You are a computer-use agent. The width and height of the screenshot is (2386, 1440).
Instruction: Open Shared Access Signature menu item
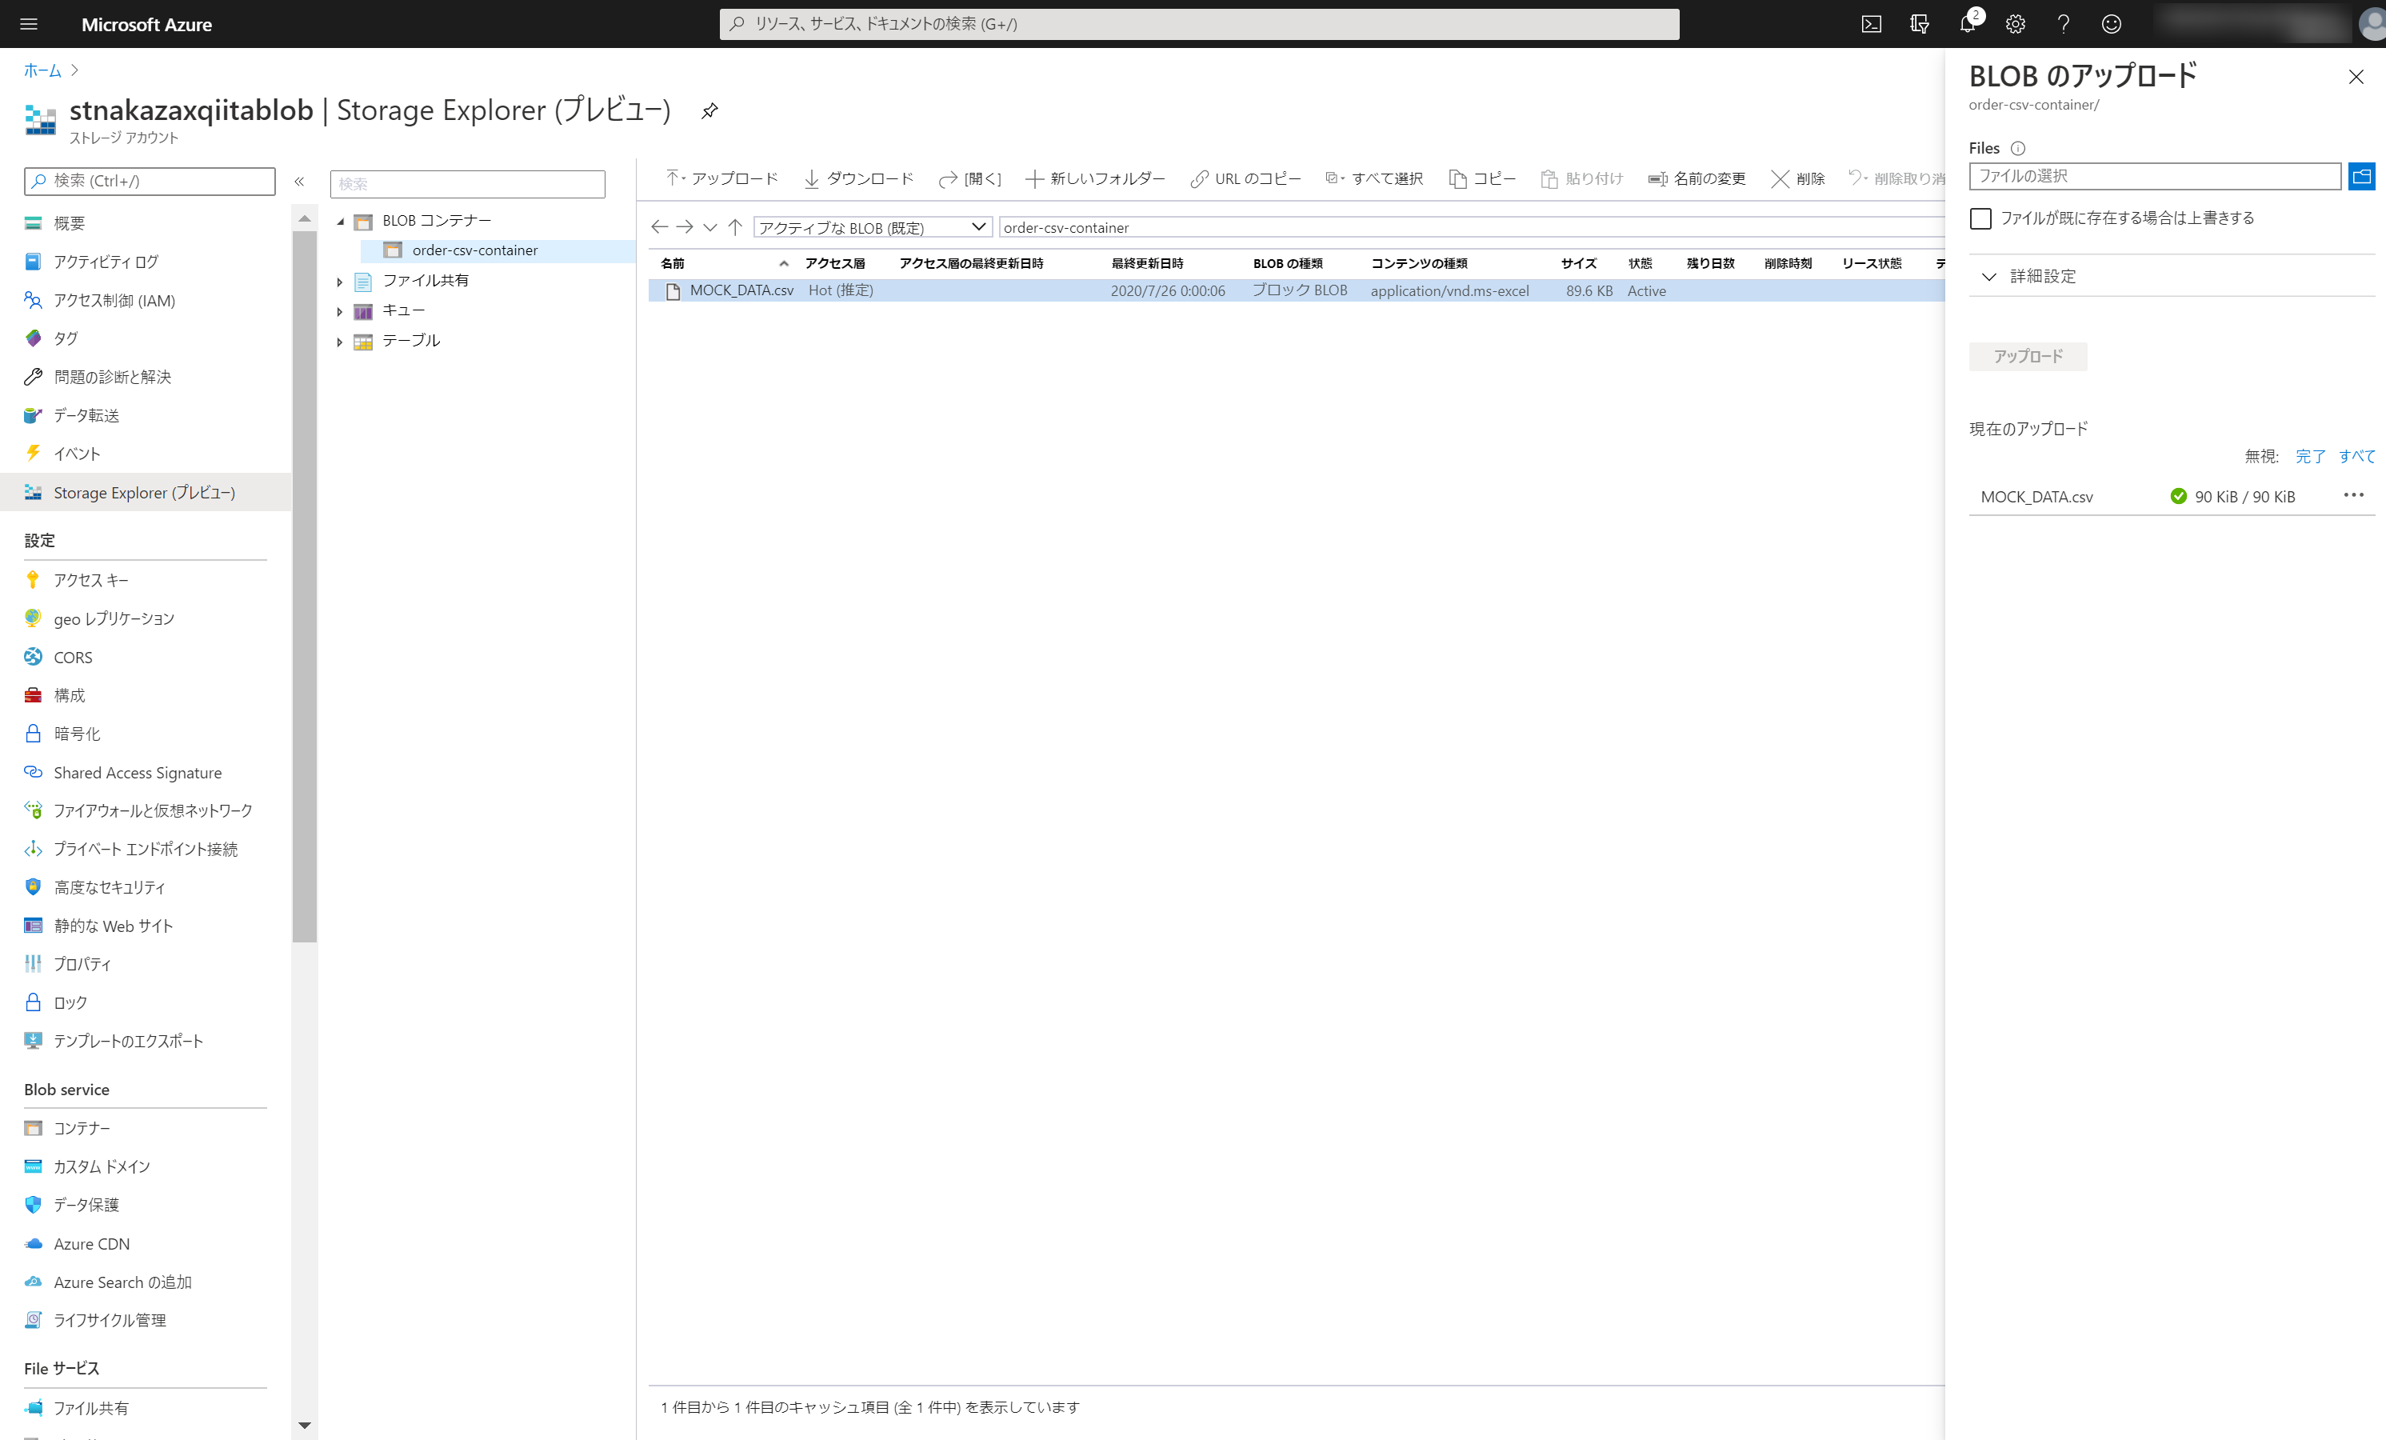tap(138, 772)
